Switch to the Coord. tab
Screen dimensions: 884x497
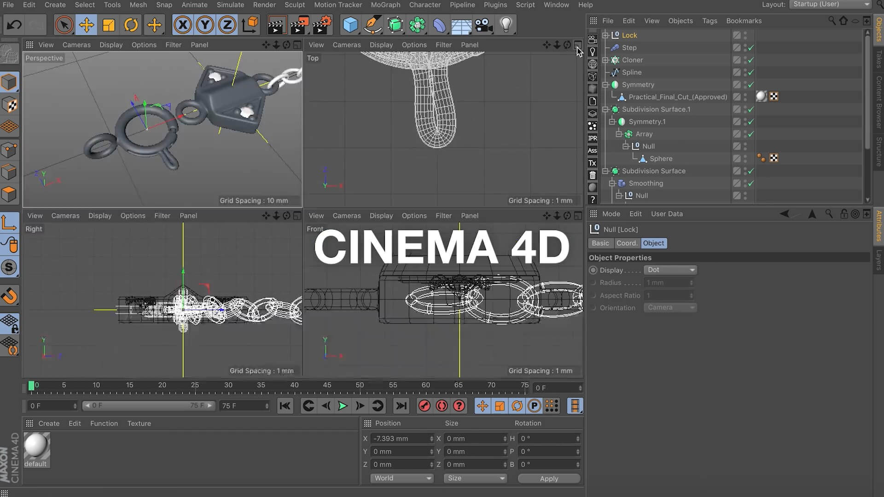pos(627,243)
